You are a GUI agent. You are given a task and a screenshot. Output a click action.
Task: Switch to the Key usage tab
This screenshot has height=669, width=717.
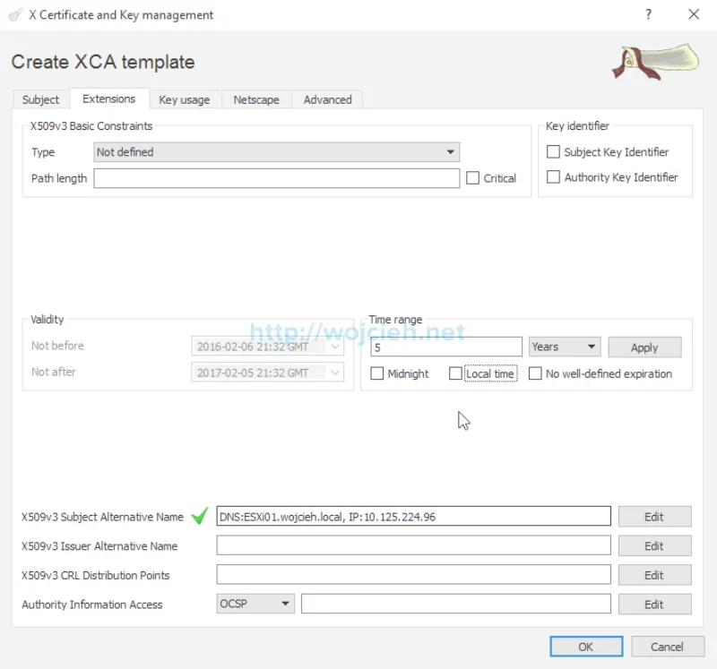[x=186, y=99]
